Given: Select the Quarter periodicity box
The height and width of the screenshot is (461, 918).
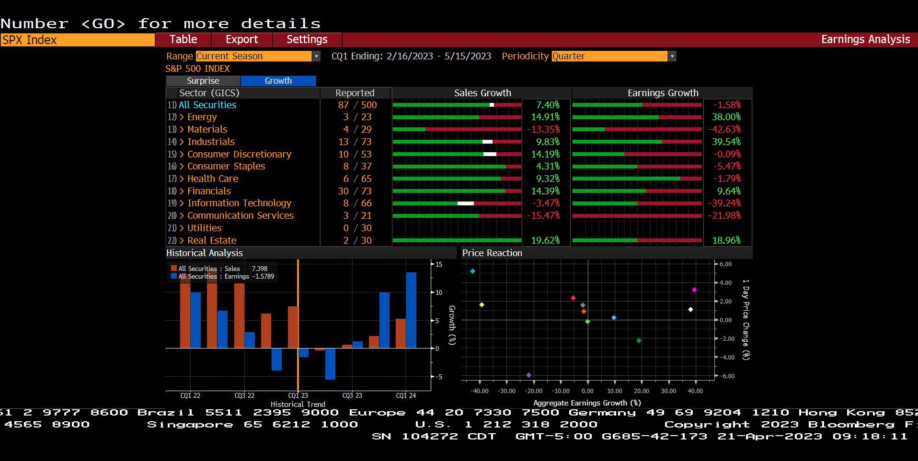Looking at the screenshot, I should (609, 56).
